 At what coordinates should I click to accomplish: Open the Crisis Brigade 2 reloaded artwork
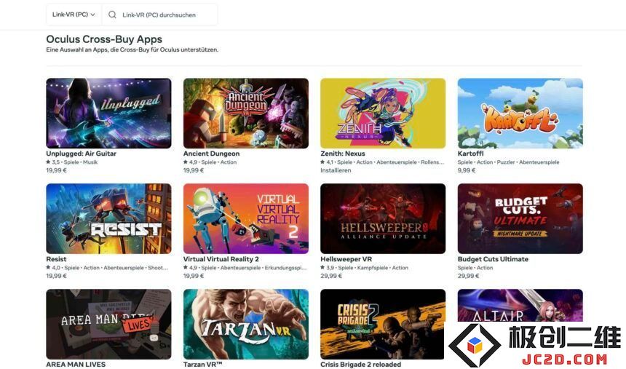click(x=383, y=325)
